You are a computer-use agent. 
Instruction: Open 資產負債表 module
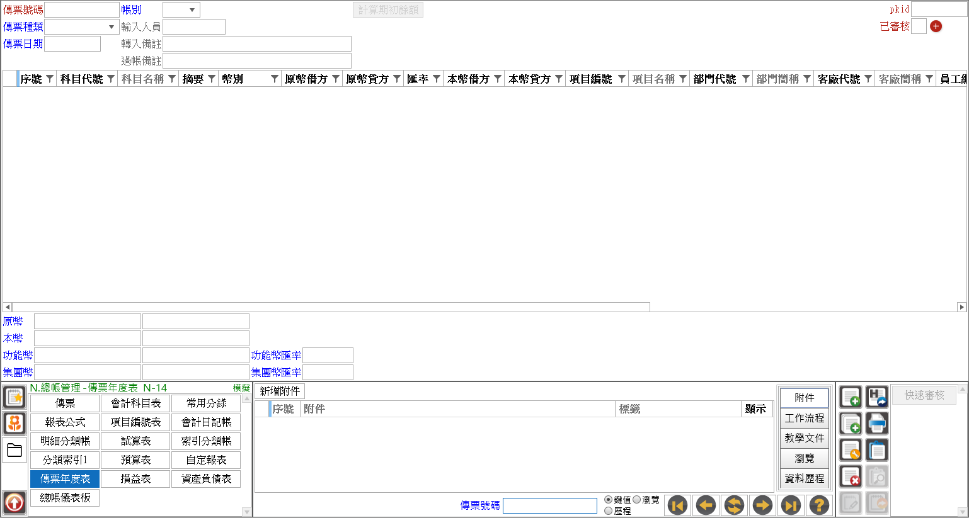tap(206, 479)
